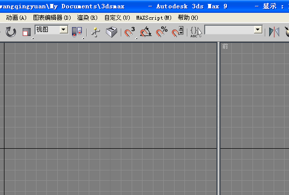The width and height of the screenshot is (289, 195).
Task: Open the 自定义(U) menu
Action: click(x=117, y=18)
